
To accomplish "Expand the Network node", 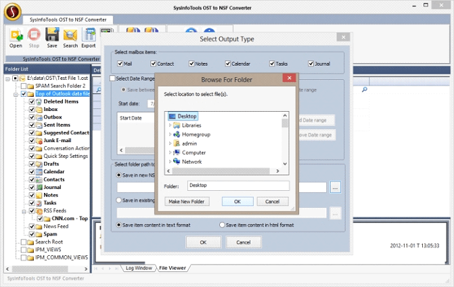I will pos(170,161).
